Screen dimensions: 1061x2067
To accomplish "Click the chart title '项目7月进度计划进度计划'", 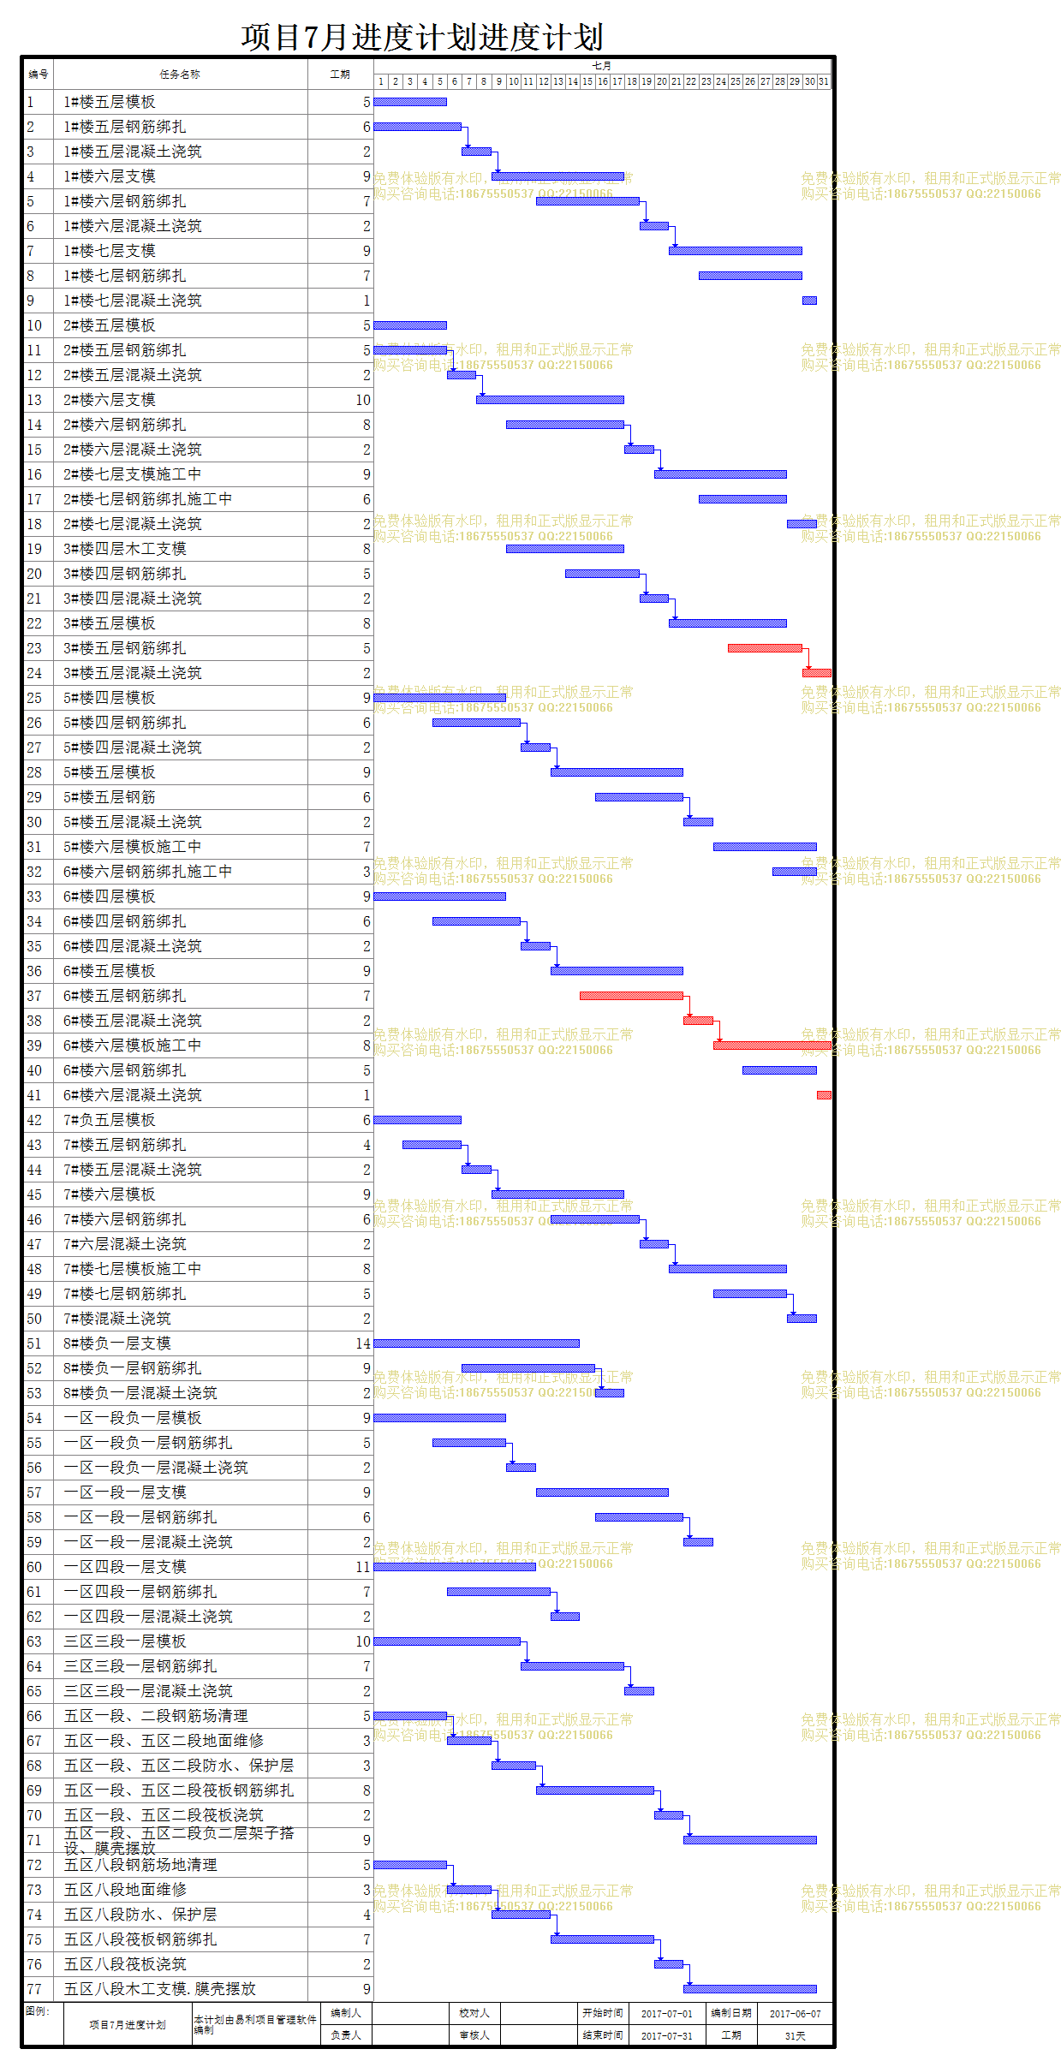I will pos(422,37).
